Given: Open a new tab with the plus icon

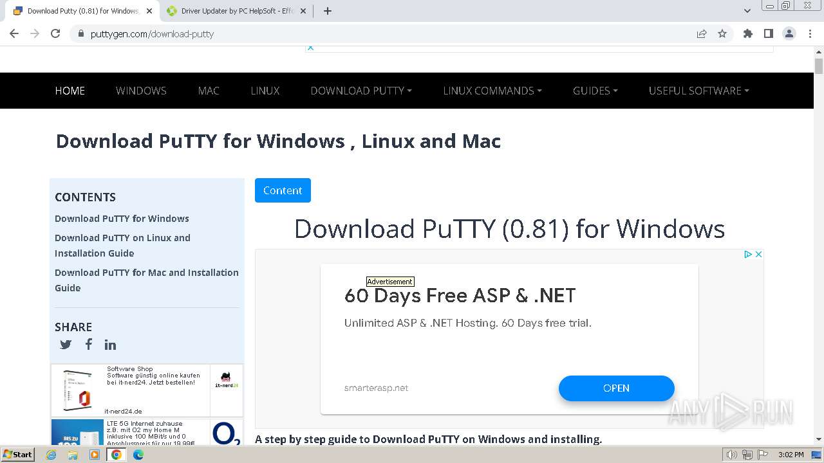Looking at the screenshot, I should [x=327, y=11].
